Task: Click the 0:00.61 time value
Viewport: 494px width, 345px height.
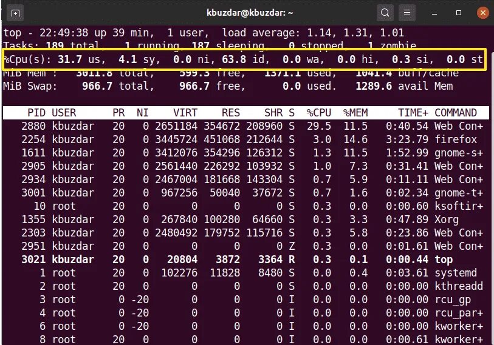Action: point(407,340)
